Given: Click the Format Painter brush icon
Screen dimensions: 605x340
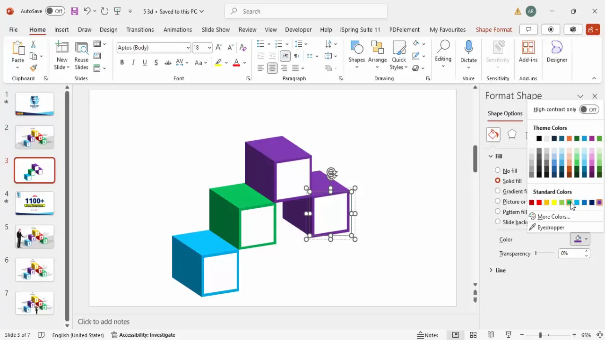Looking at the screenshot, I should click(33, 68).
